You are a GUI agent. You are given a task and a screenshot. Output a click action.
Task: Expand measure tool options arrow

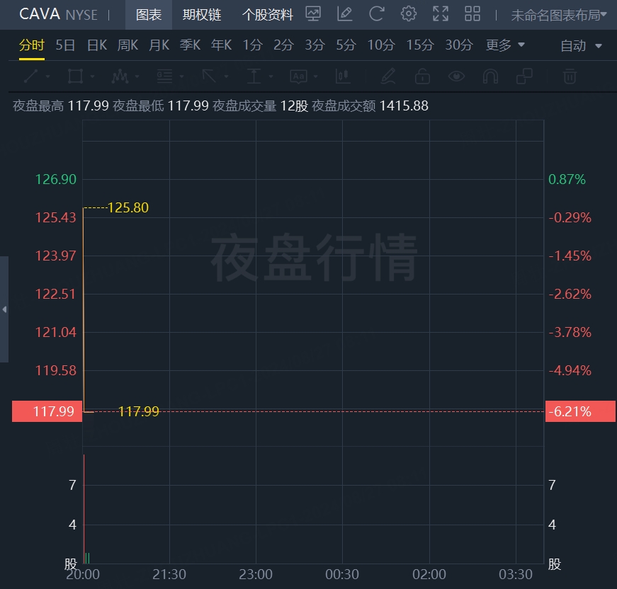click(271, 76)
